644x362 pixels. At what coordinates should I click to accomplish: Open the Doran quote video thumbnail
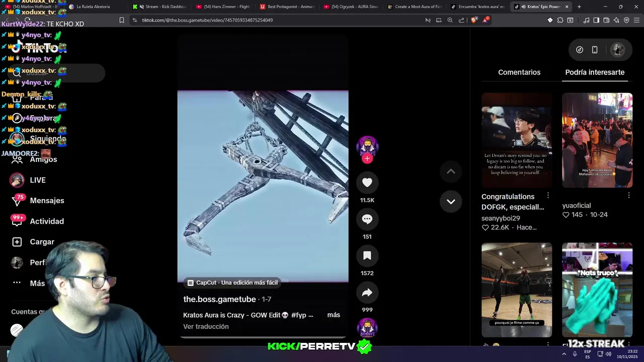click(517, 140)
